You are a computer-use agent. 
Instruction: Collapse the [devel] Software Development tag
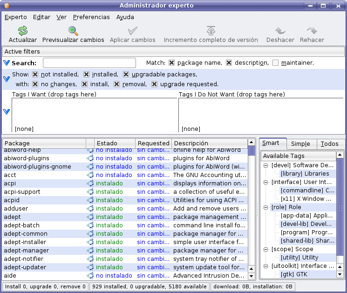(266, 165)
